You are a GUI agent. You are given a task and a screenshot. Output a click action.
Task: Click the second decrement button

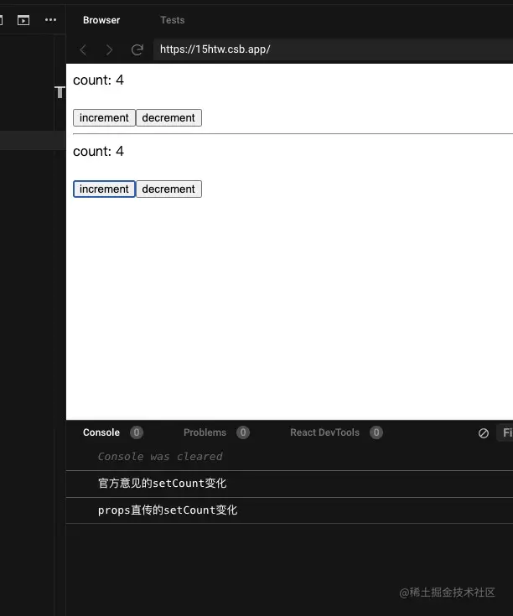pos(168,189)
